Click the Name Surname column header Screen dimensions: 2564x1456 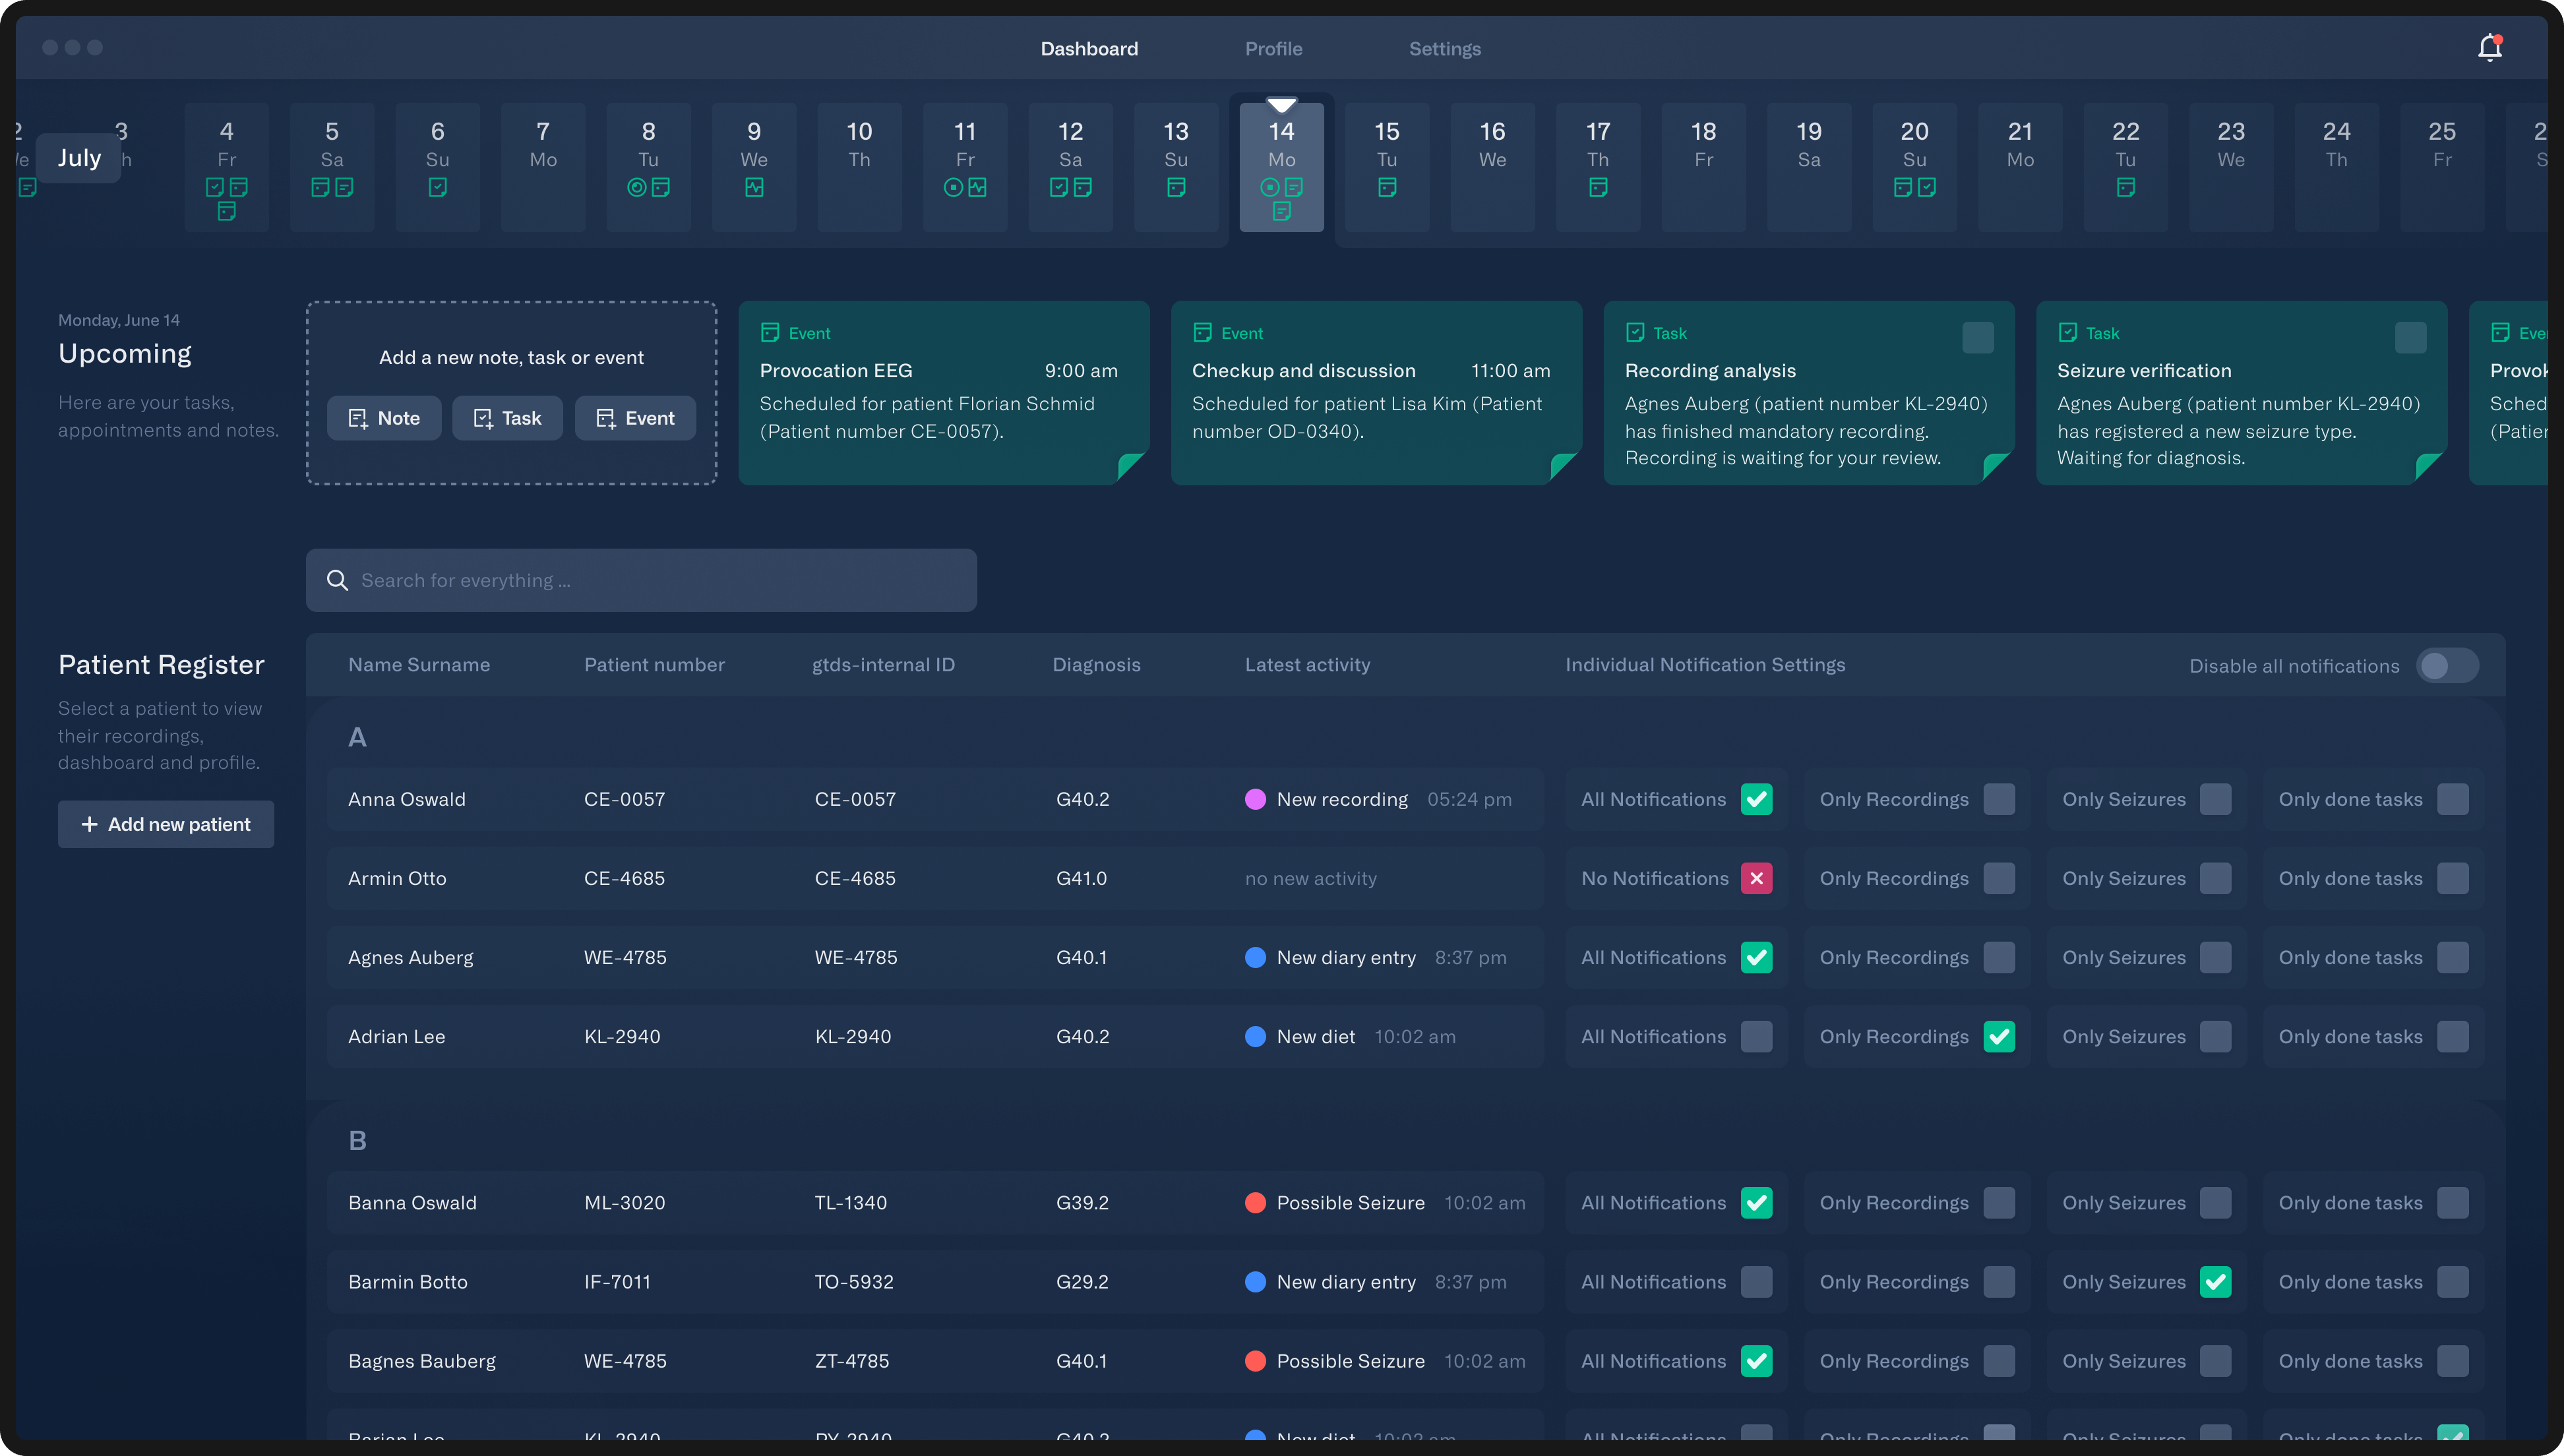point(419,665)
